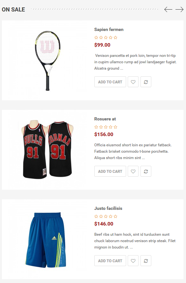Viewport: 186px width, 283px height.
Task: Click compare icon for Justo facilisis
Action: click(x=146, y=261)
